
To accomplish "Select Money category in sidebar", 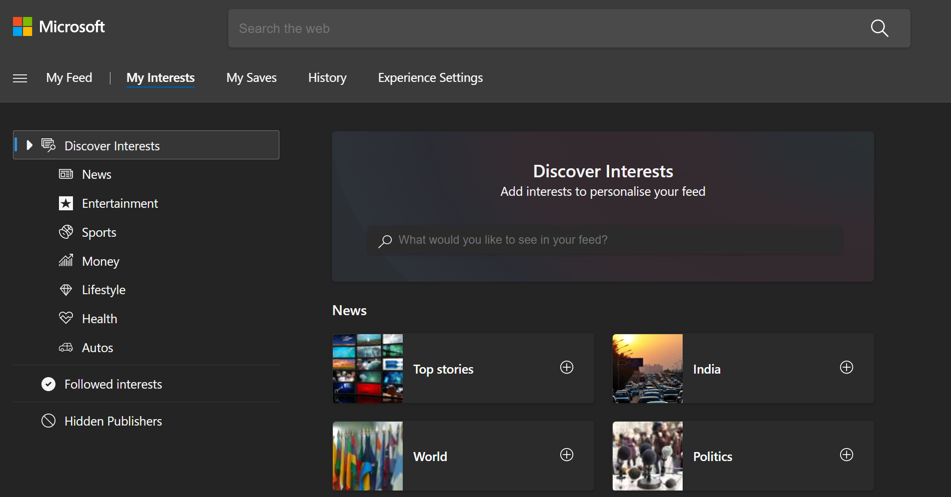I will point(100,261).
